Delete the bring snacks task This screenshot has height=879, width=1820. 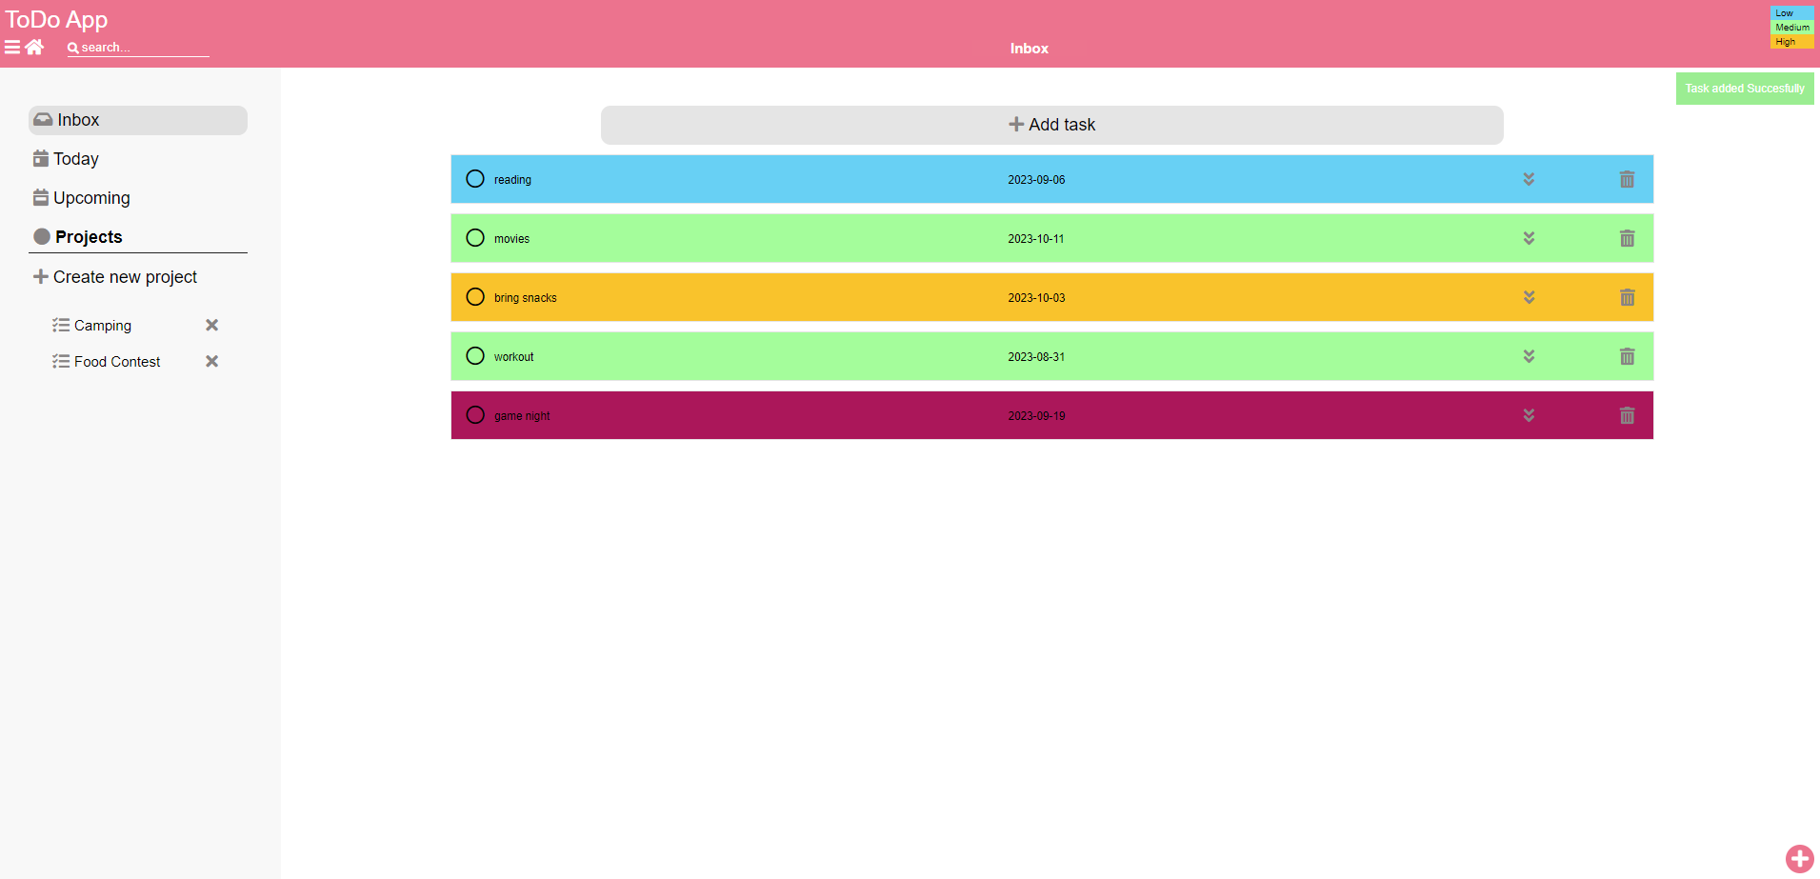(x=1627, y=297)
